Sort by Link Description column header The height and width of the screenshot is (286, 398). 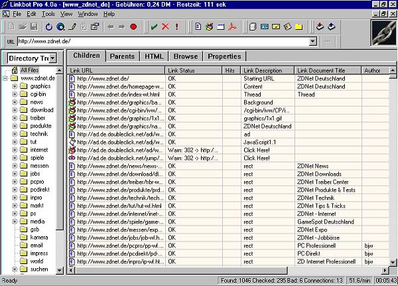(267, 70)
